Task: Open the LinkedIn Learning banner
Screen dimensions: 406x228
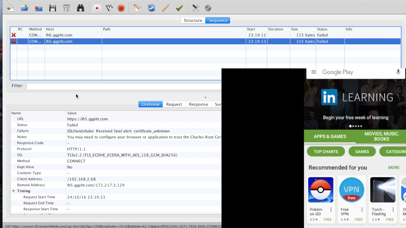Action: pyautogui.click(x=355, y=104)
